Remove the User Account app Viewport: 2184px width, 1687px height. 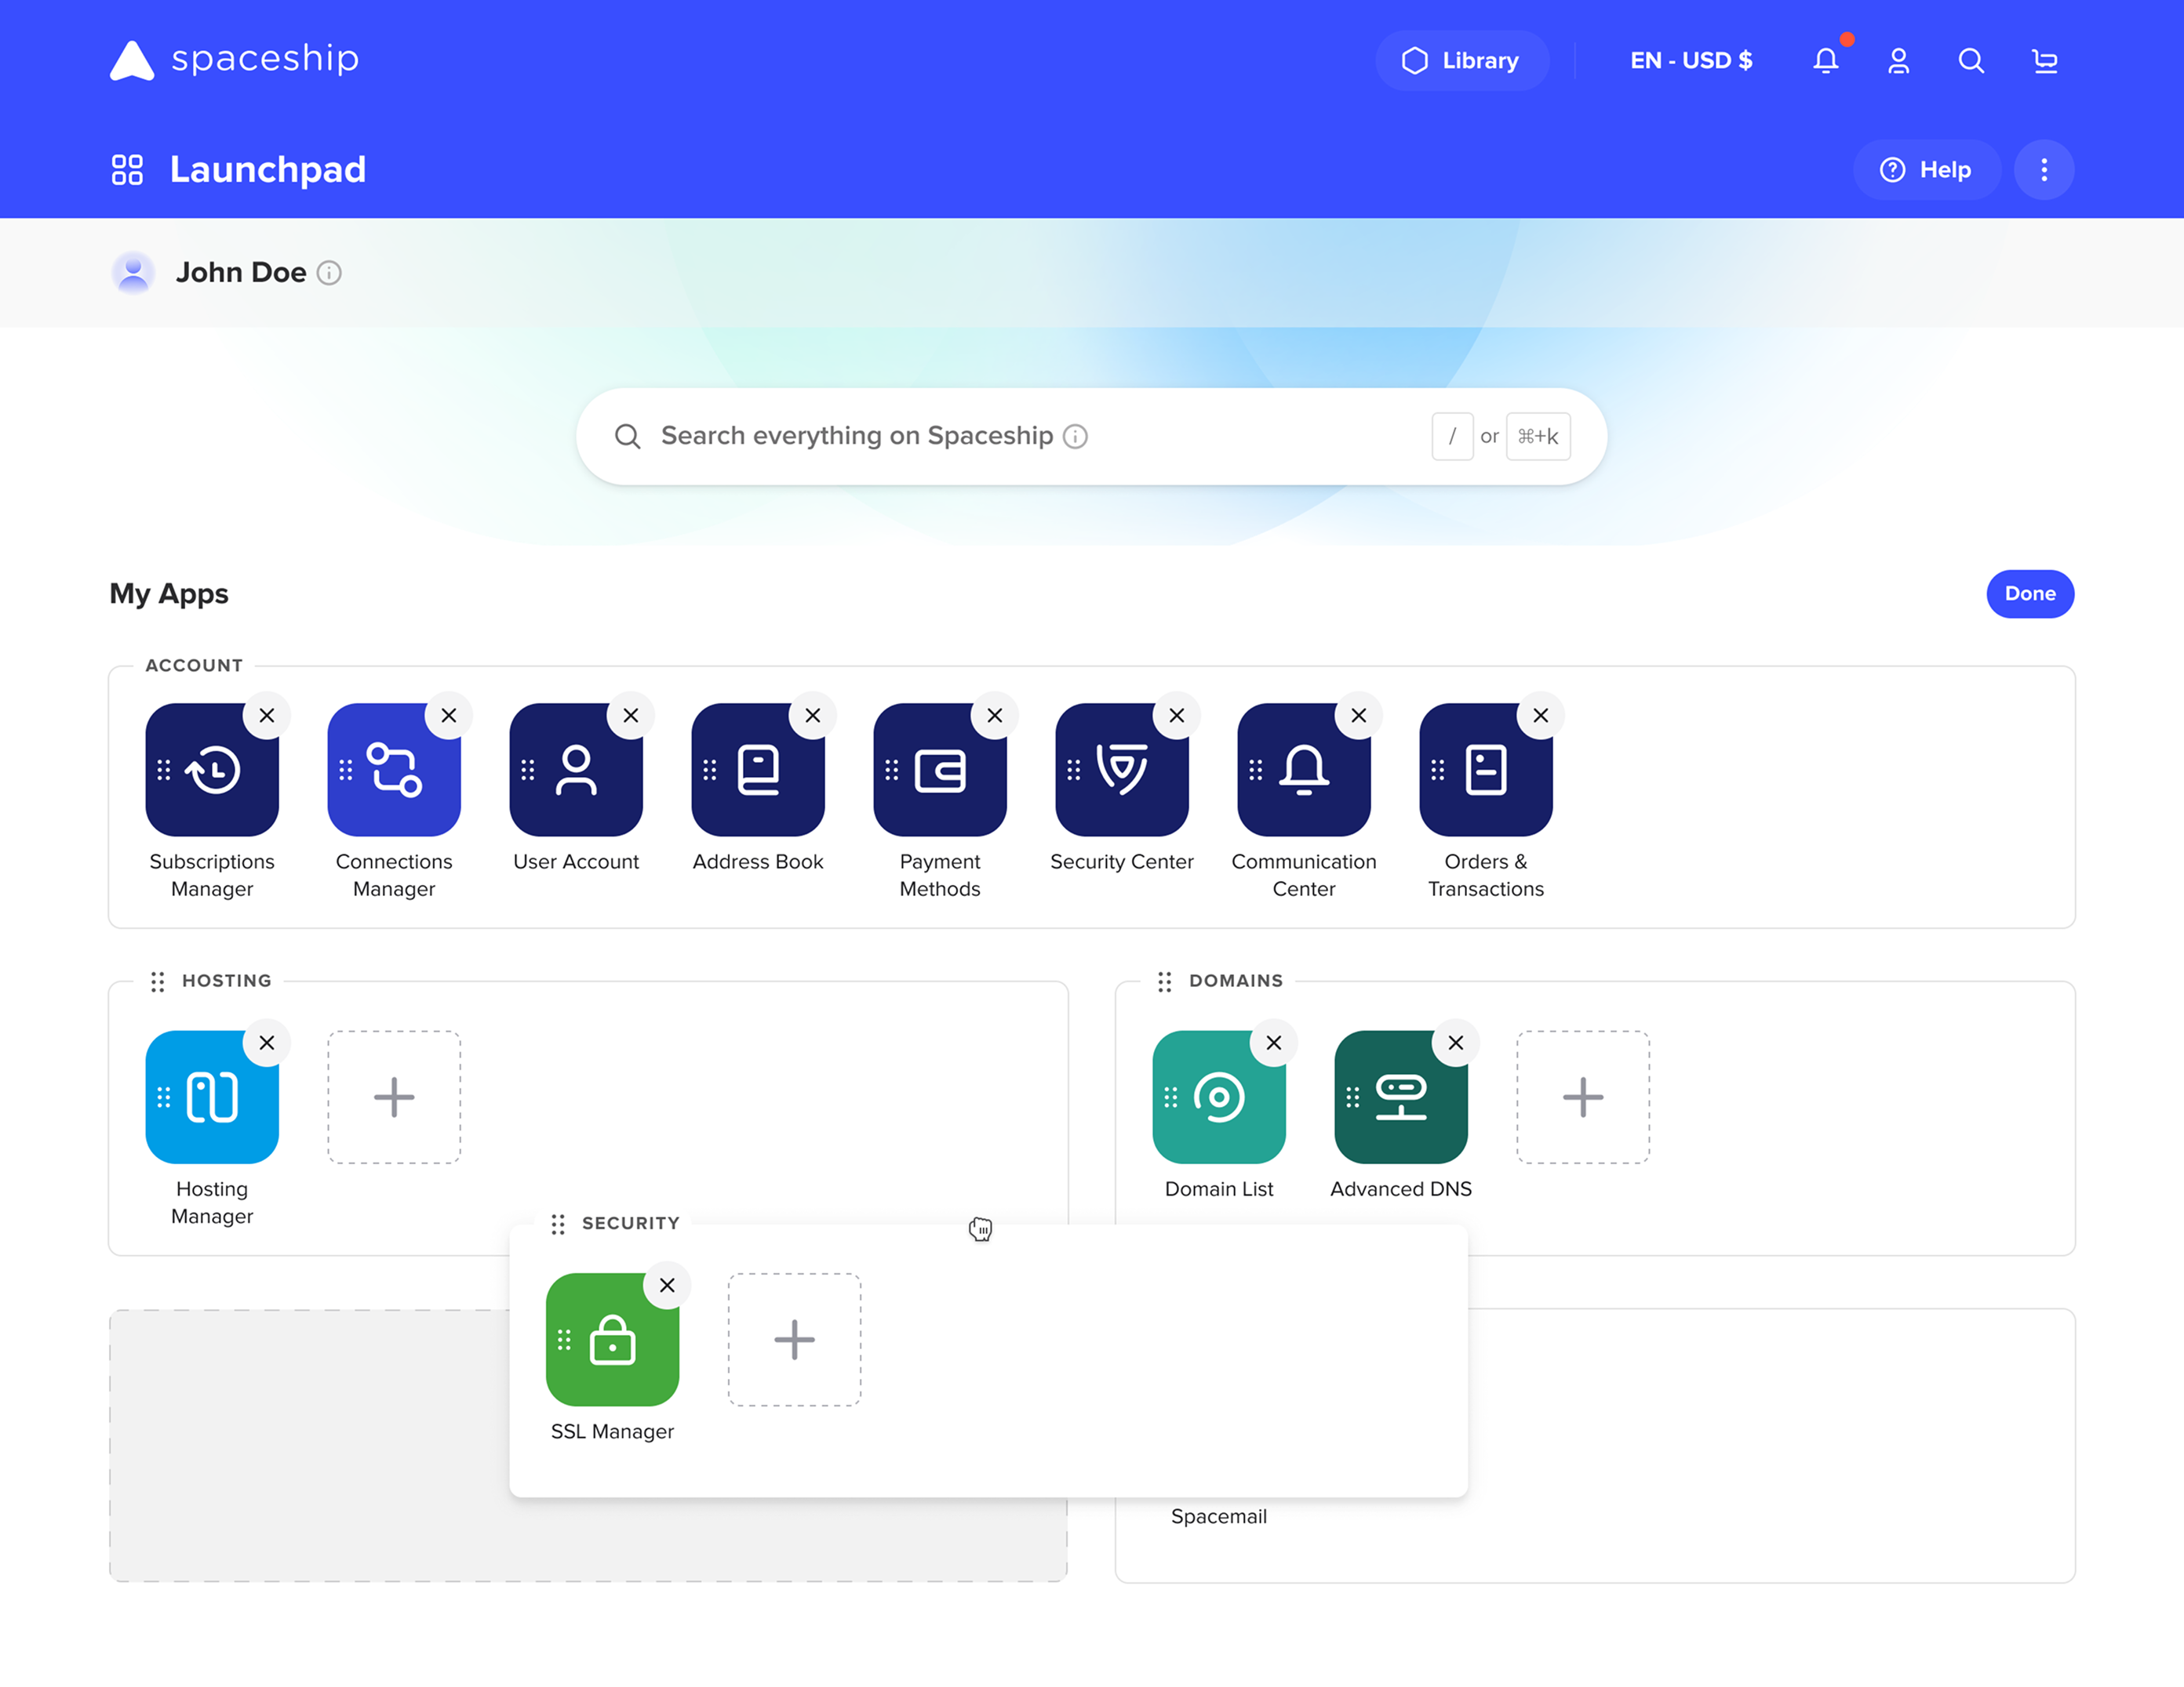tap(630, 716)
